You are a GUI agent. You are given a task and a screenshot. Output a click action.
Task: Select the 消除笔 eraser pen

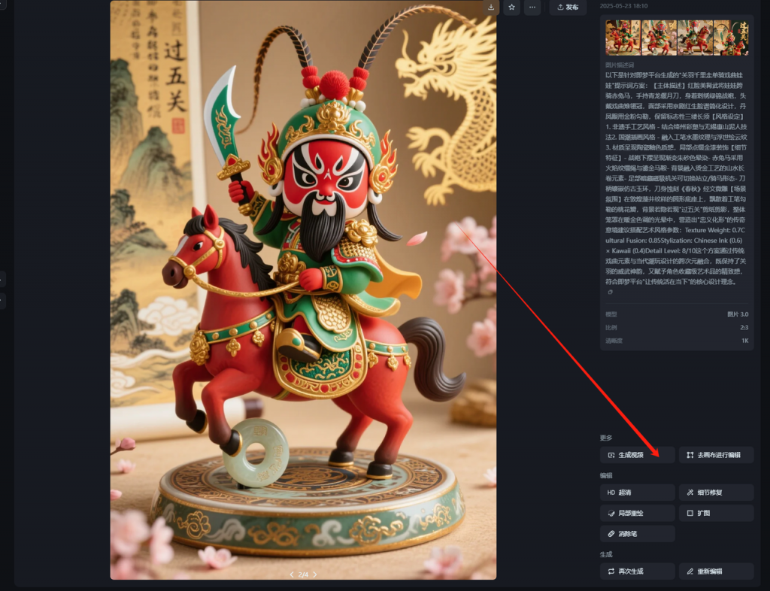click(x=638, y=534)
